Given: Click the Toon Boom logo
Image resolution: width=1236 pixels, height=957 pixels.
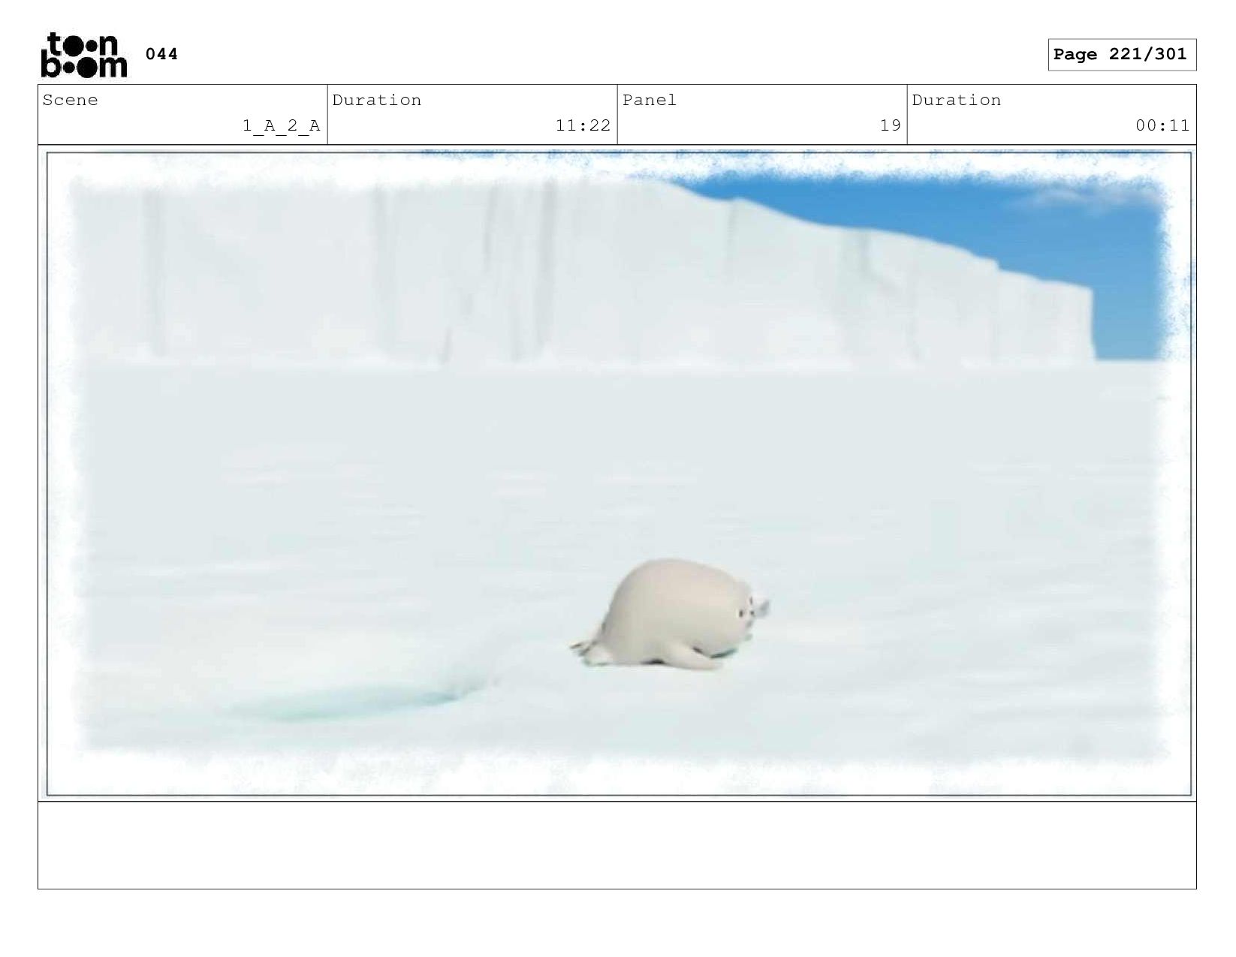Looking at the screenshot, I should click(x=84, y=55).
